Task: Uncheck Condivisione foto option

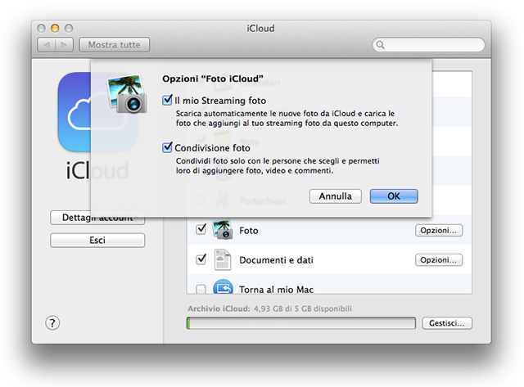Action: click(x=167, y=148)
